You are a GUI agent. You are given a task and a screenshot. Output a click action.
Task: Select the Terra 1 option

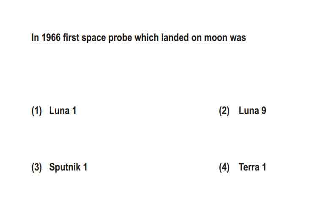click(252, 167)
